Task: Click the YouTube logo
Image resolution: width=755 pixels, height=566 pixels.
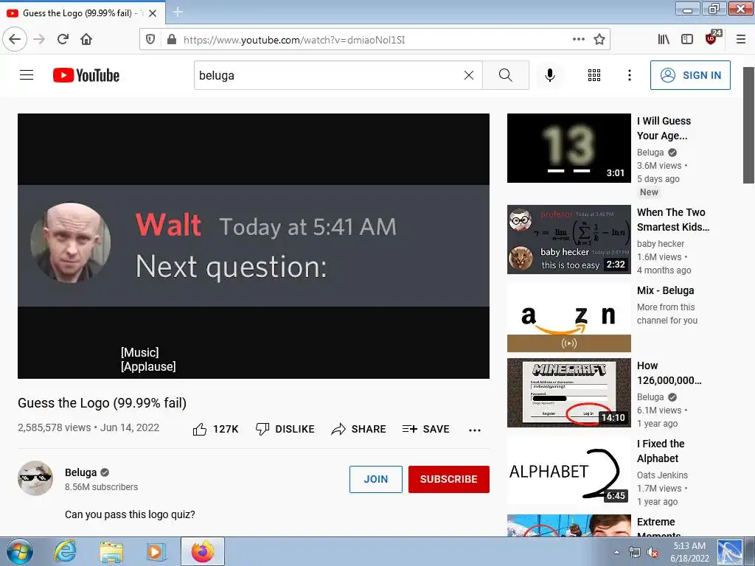Action: 86,75
